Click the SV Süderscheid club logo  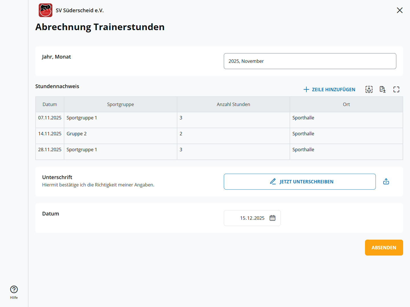coord(46,10)
